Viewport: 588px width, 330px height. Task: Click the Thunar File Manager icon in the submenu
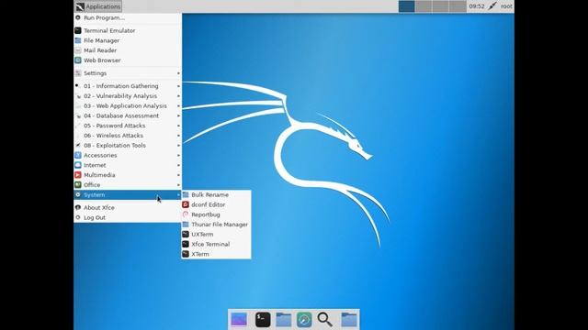(186, 225)
